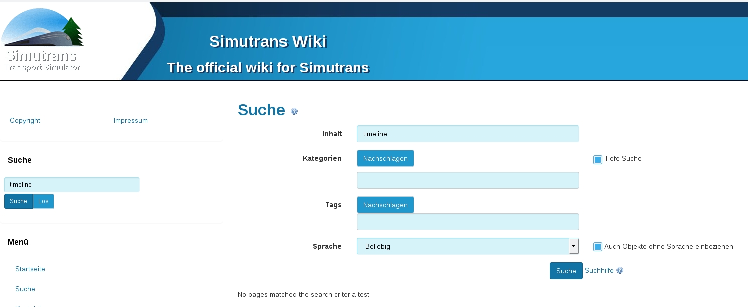Open the Beliebig language selection box

[x=462, y=246]
